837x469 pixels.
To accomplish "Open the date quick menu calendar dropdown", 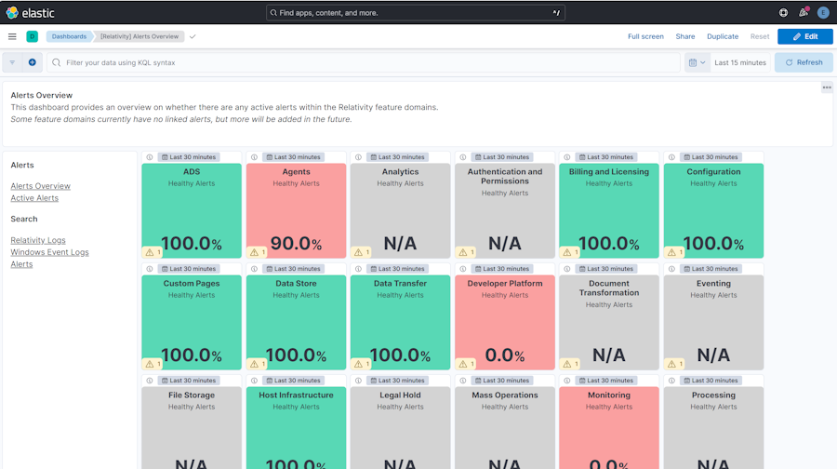I will coord(697,62).
